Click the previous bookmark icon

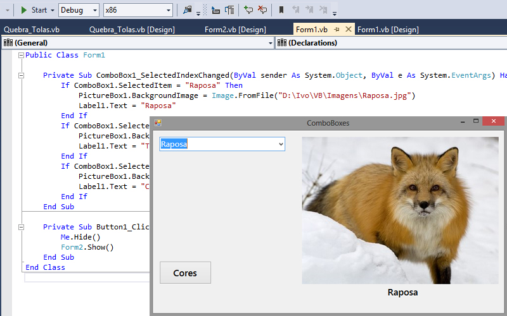295,10
